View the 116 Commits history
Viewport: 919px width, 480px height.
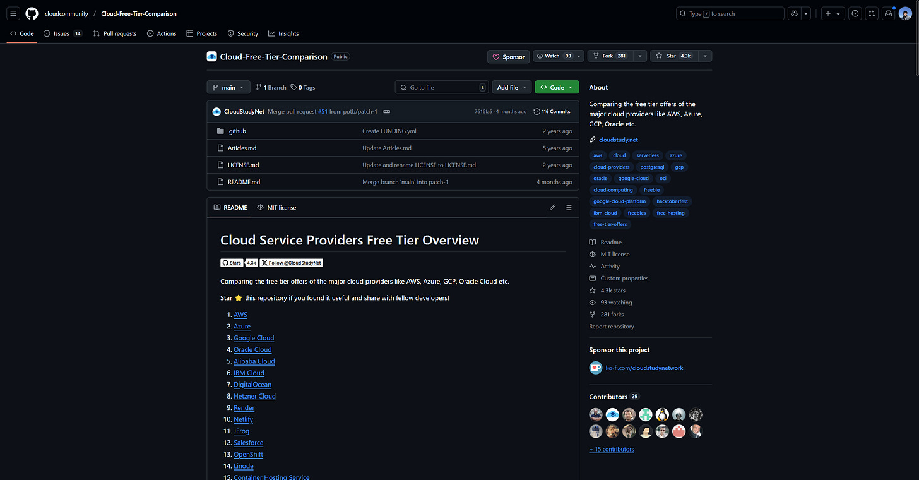pos(552,112)
